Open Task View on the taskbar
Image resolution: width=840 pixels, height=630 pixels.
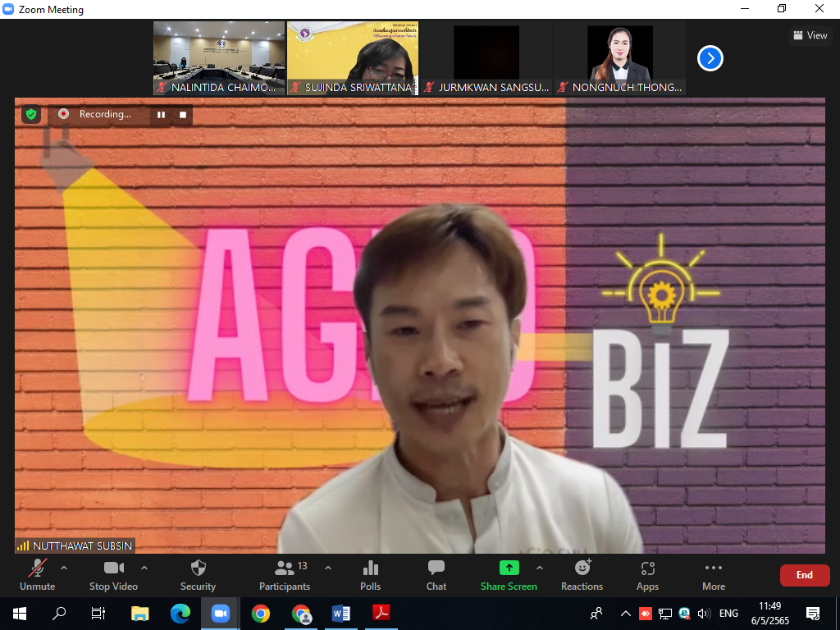point(98,614)
